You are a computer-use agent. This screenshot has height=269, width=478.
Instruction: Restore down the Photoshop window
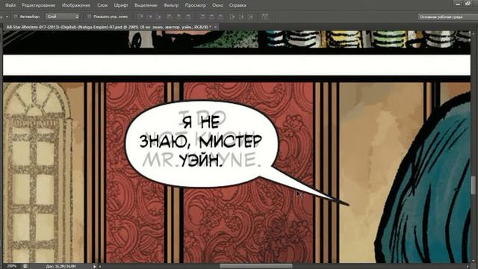(468, 4)
